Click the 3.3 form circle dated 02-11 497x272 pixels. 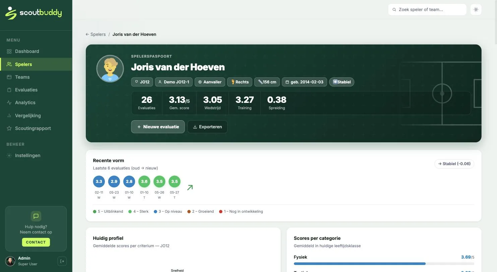click(99, 182)
